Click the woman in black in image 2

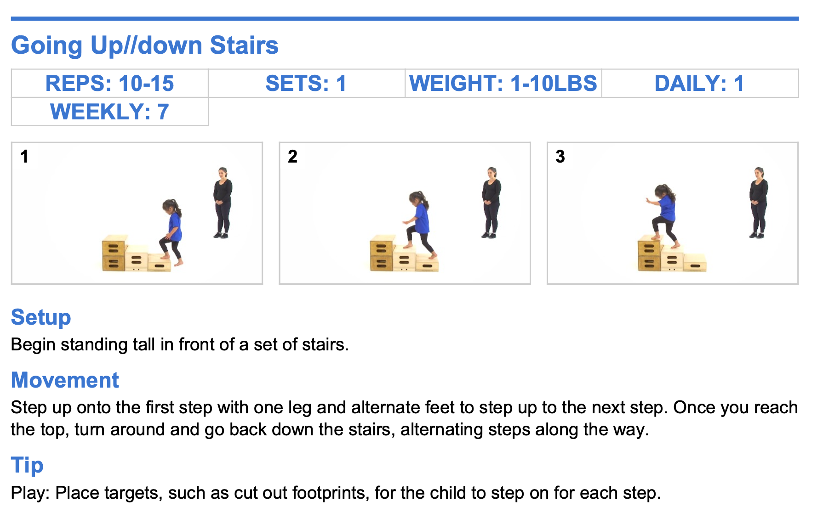click(x=491, y=202)
